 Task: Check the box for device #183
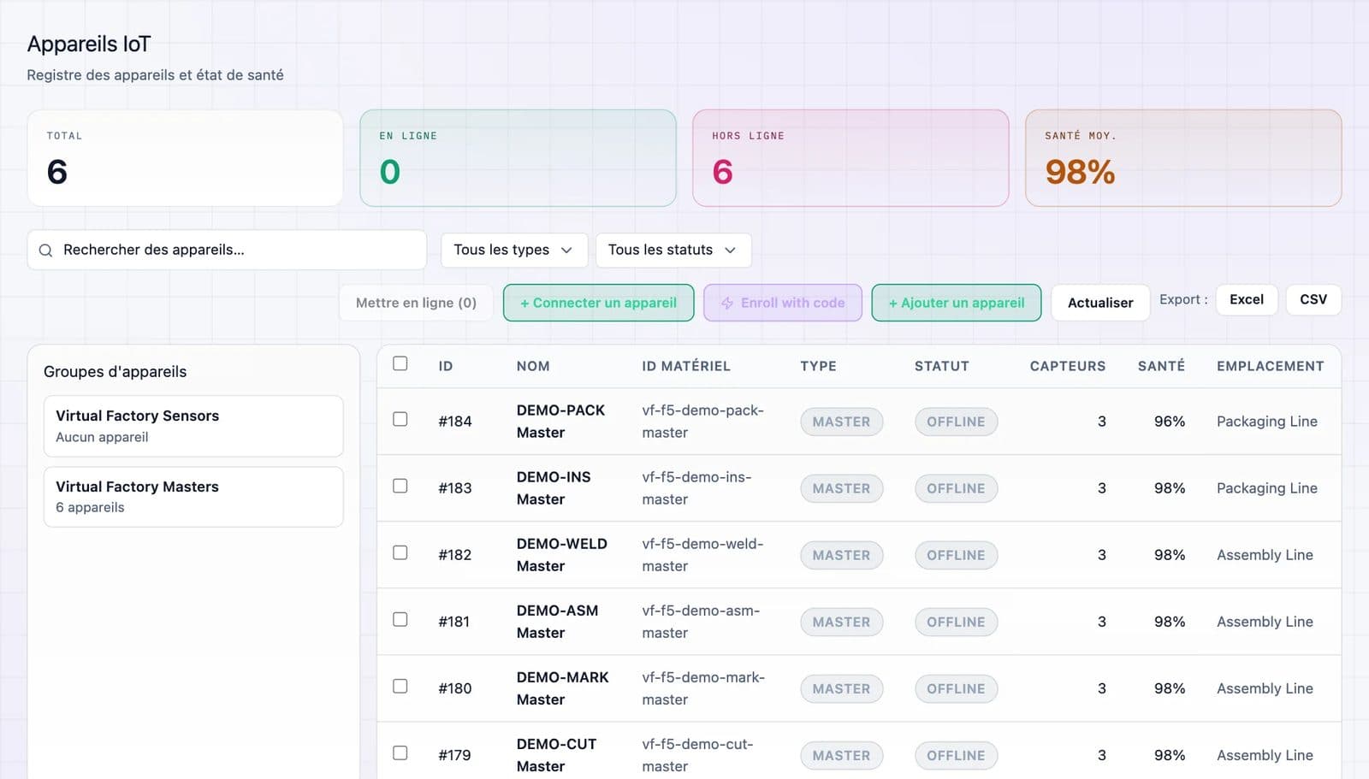click(400, 486)
